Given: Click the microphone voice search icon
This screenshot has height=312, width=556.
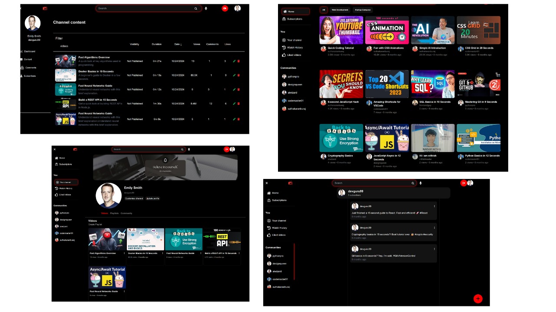Looking at the screenshot, I should [206, 8].
